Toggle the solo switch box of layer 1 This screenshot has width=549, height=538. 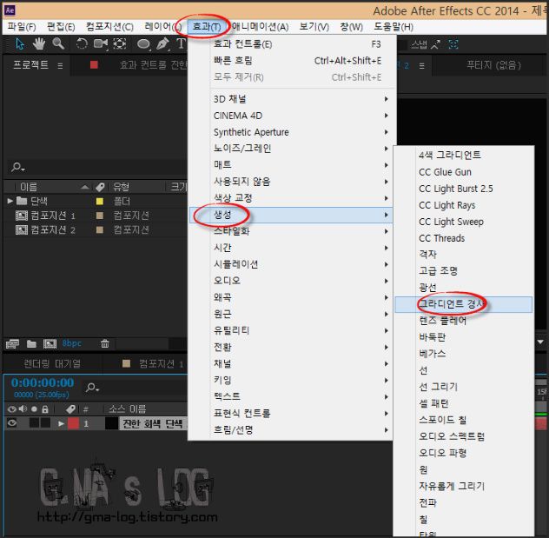pos(34,423)
